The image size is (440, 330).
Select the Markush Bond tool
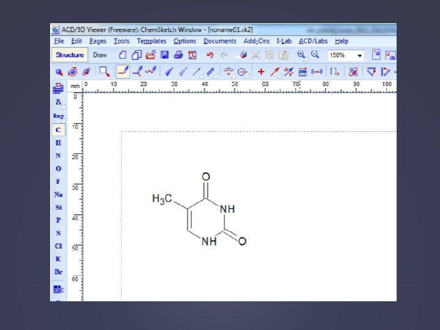[x=243, y=72]
